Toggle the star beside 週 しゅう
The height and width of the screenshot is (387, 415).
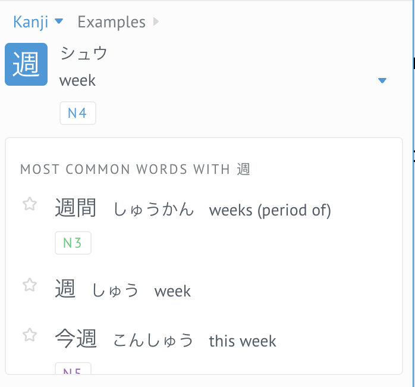point(30,285)
